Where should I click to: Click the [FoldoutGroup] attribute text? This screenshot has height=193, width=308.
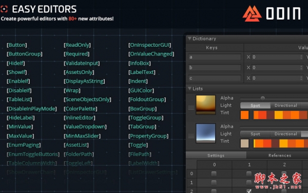coord(147,100)
